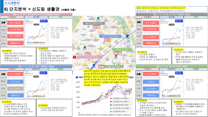Image resolution: width=208 pixels, height=117 pixels.
Task: Open the 신도림동아2차 price mini chart
Action: [36, 84]
